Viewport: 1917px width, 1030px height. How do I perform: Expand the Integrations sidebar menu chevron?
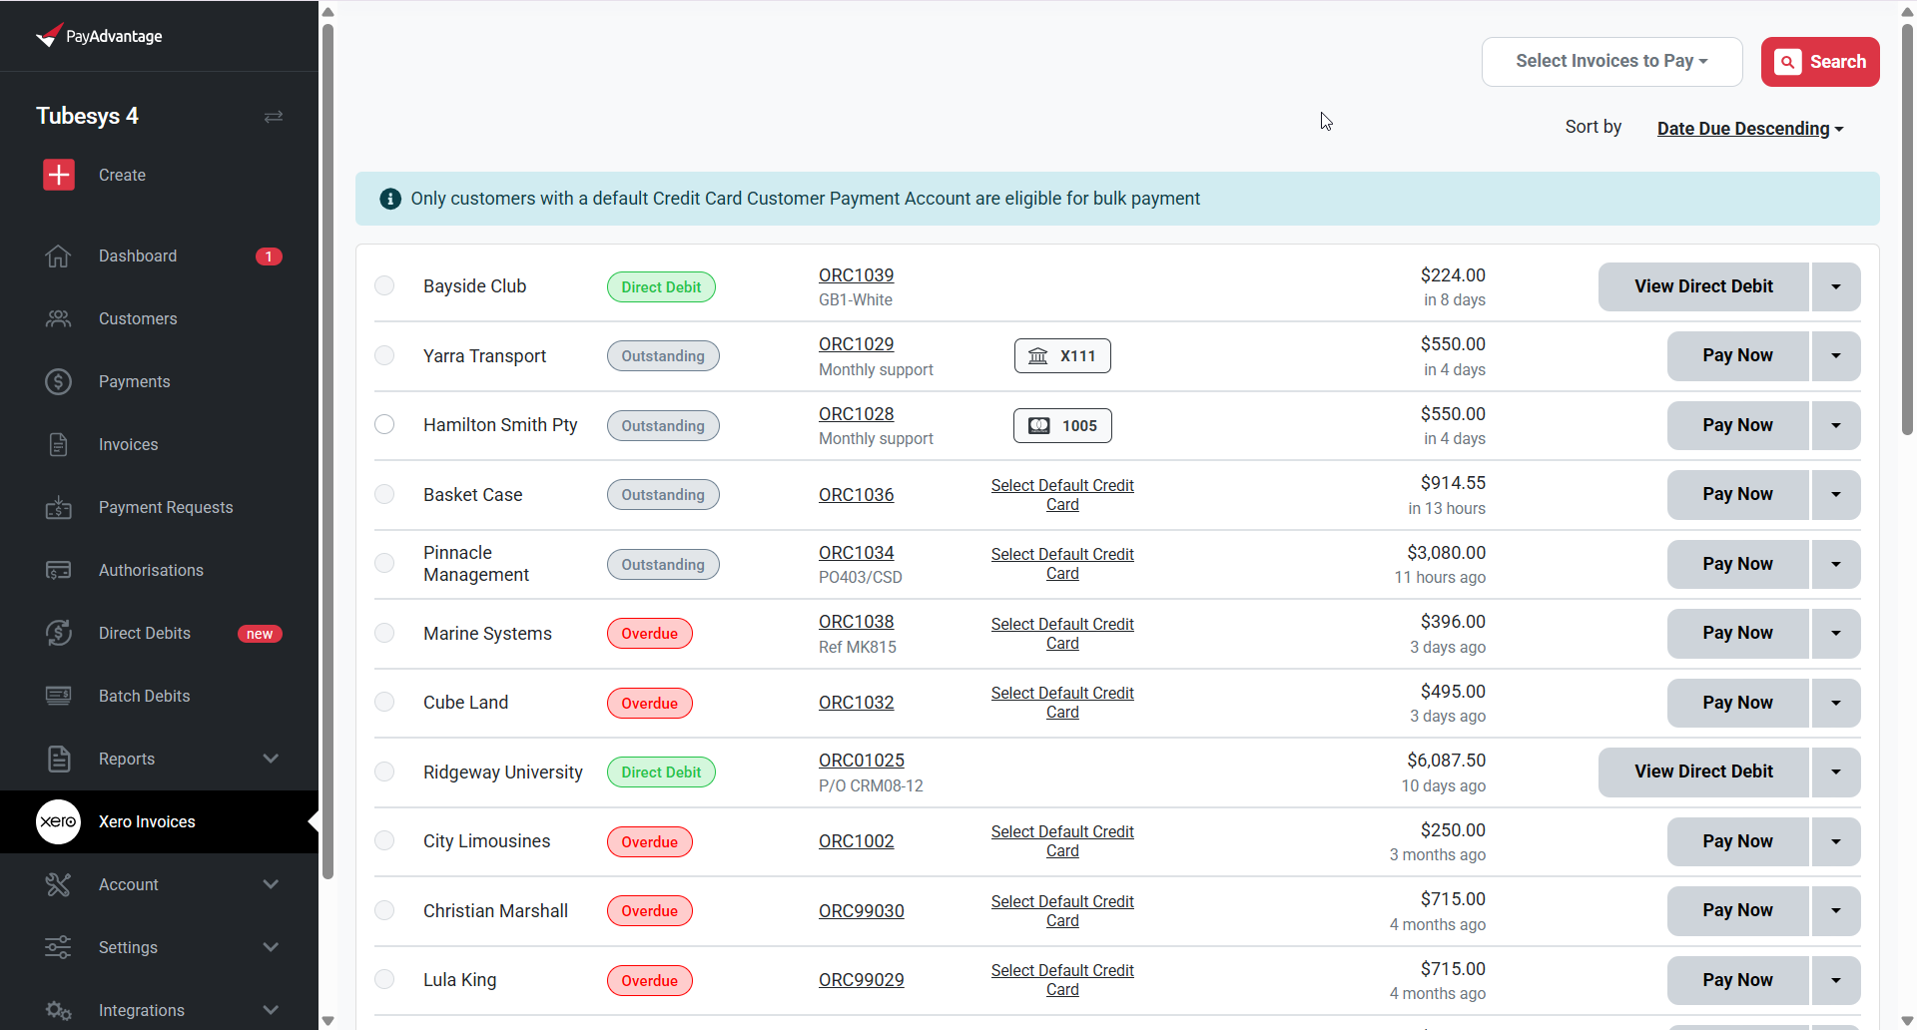pyautogui.click(x=271, y=1010)
